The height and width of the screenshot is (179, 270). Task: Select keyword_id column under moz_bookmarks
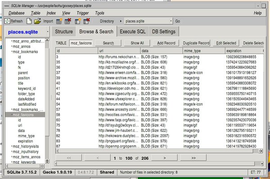(27, 89)
